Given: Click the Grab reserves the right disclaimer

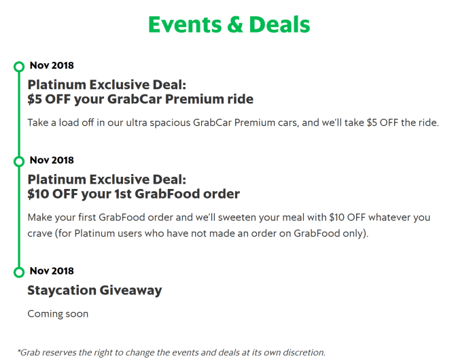Looking at the screenshot, I should pos(171,352).
